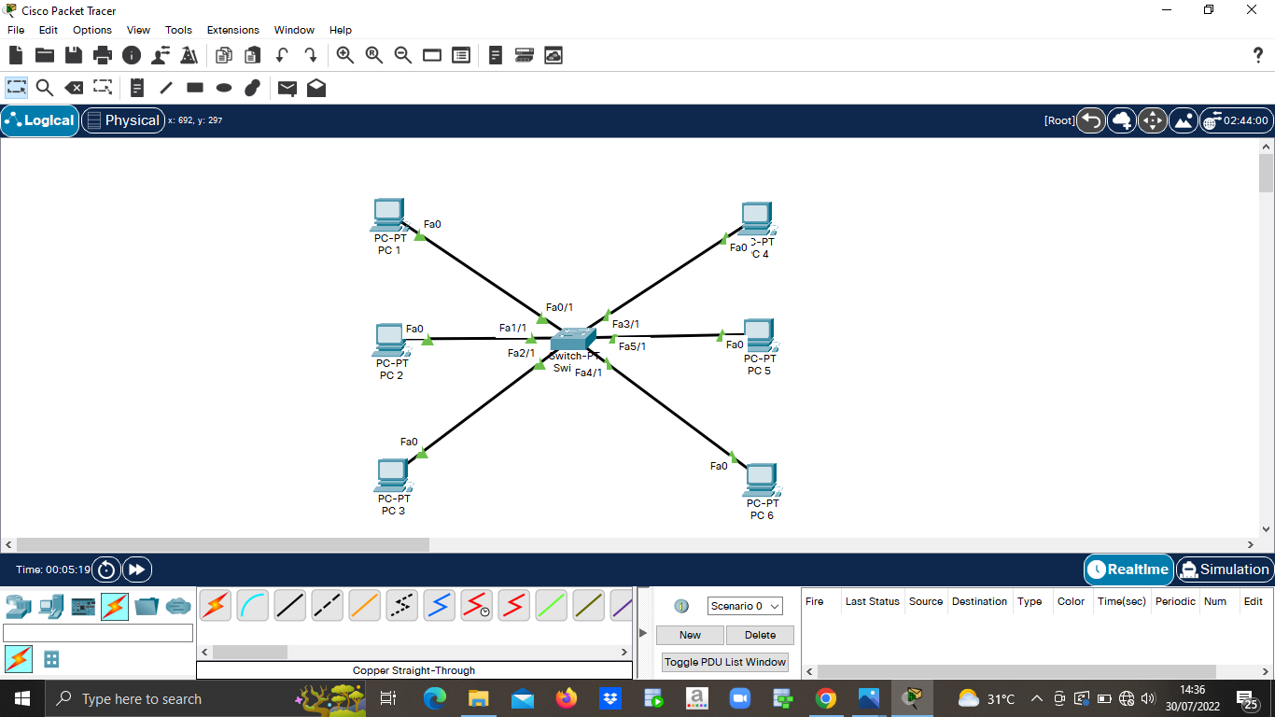The width and height of the screenshot is (1275, 717).
Task: Reset the workspace zoom level
Action: (x=374, y=56)
